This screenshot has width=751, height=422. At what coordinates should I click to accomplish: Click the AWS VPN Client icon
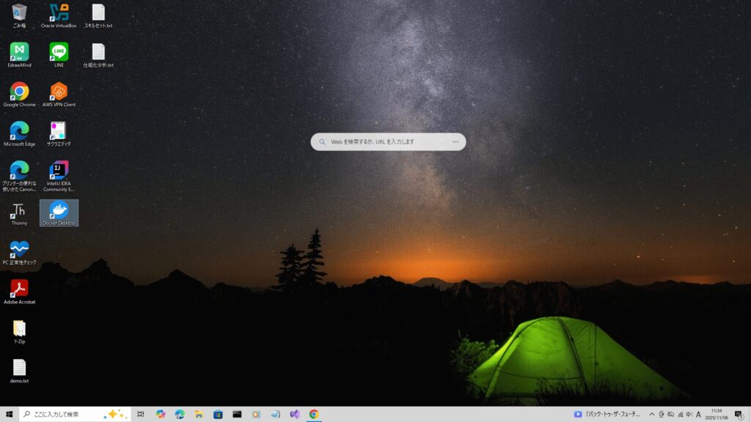(59, 92)
